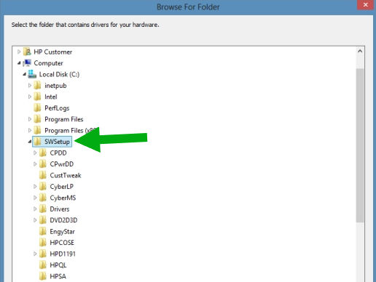Click the CustTweak folder icon
This screenshot has width=376, height=282.
tap(43, 175)
